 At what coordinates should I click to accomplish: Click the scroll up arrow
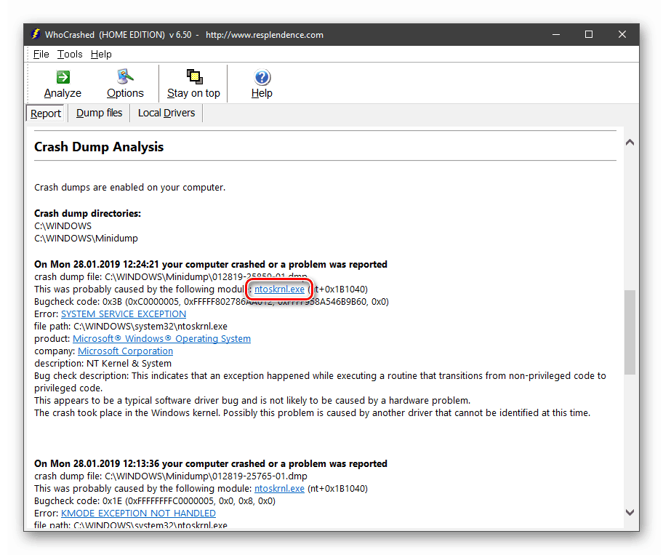pos(630,143)
